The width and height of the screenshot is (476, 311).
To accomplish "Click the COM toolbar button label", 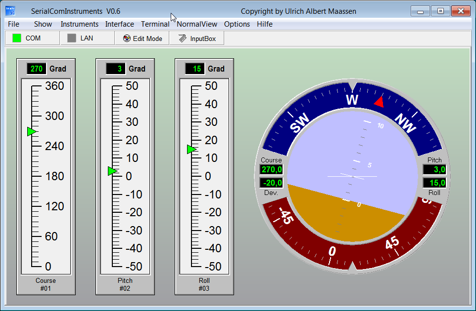I will coord(33,38).
